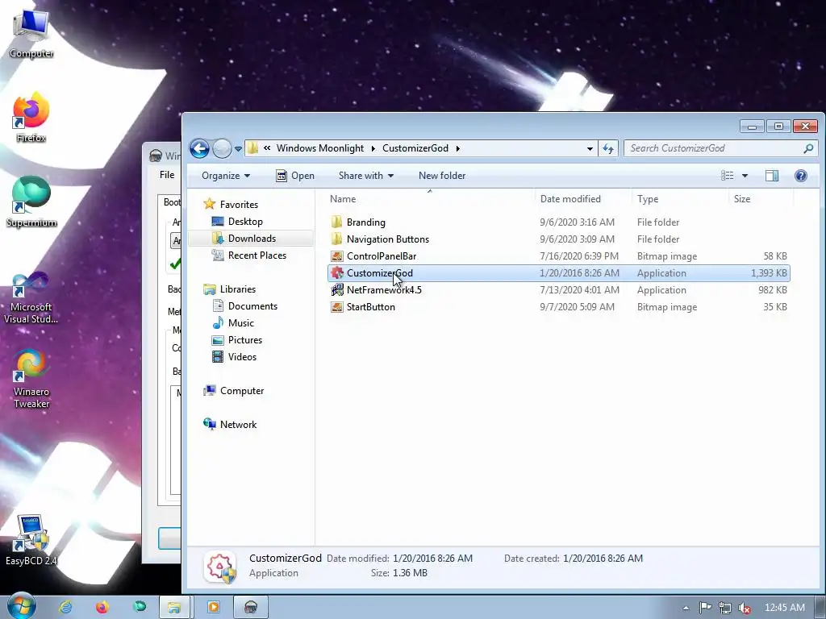
Task: Toggle the preview pane button
Action: point(772,176)
